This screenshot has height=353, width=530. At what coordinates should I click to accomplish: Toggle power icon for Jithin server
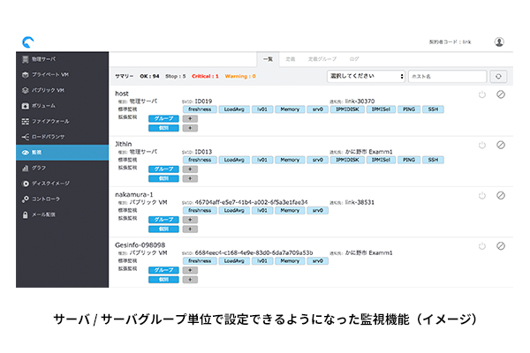(481, 145)
